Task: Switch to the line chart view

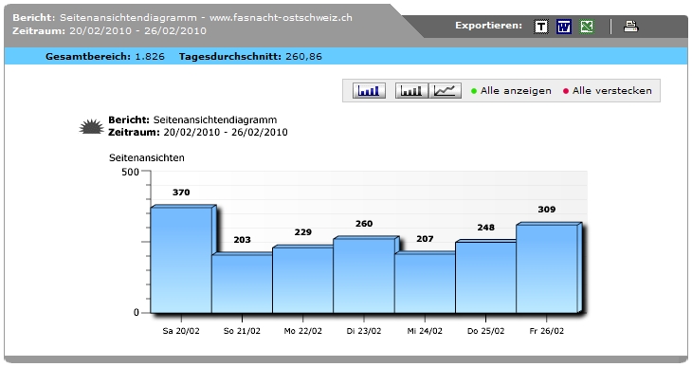Action: [x=445, y=90]
